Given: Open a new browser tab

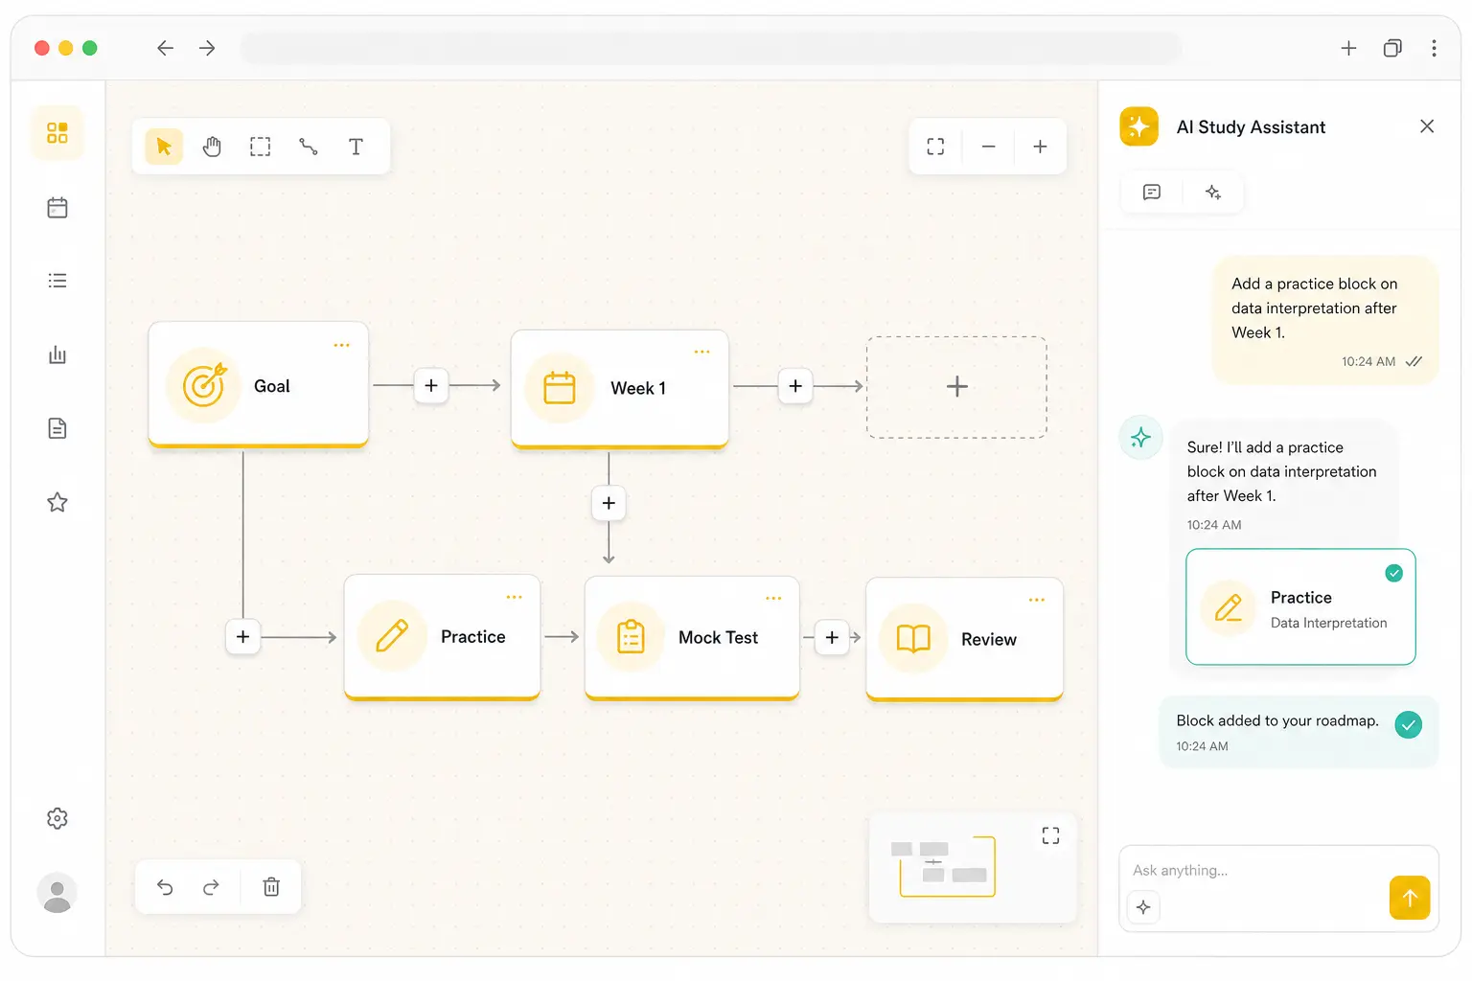Looking at the screenshot, I should point(1348,48).
